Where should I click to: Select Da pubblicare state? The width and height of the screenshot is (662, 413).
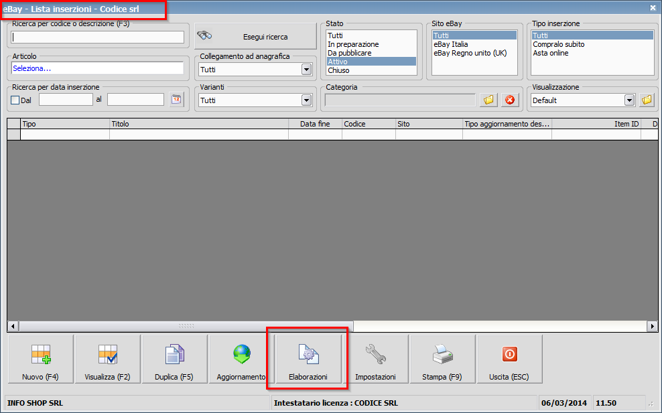click(x=371, y=53)
